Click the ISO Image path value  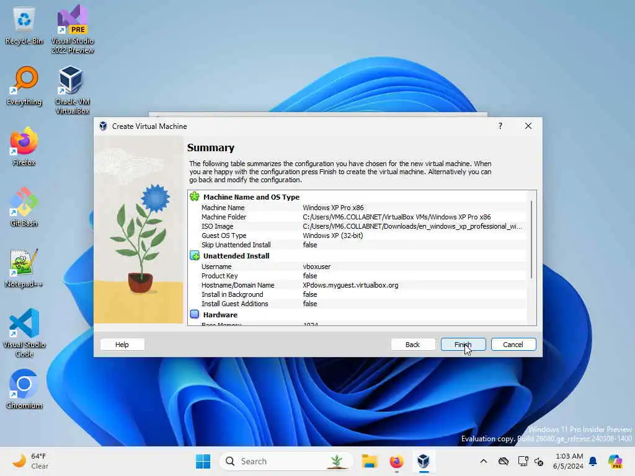tap(412, 226)
